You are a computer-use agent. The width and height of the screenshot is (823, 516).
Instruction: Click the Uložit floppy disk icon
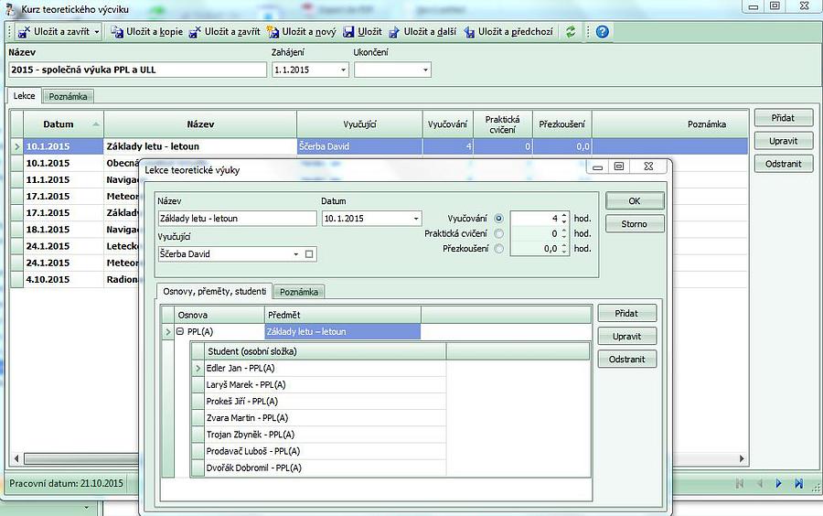point(349,32)
